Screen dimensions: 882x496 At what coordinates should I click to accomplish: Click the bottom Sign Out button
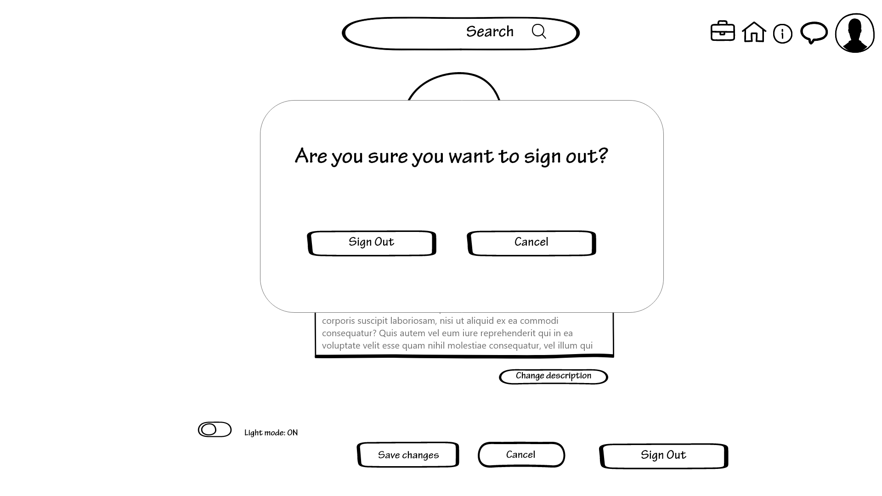click(663, 455)
